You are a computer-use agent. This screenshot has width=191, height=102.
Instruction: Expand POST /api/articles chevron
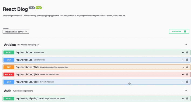pyautogui.click(x=183, y=53)
